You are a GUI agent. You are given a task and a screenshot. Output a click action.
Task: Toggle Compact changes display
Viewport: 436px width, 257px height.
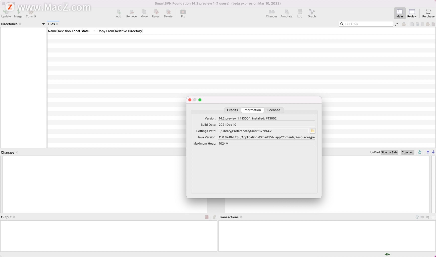pos(407,152)
